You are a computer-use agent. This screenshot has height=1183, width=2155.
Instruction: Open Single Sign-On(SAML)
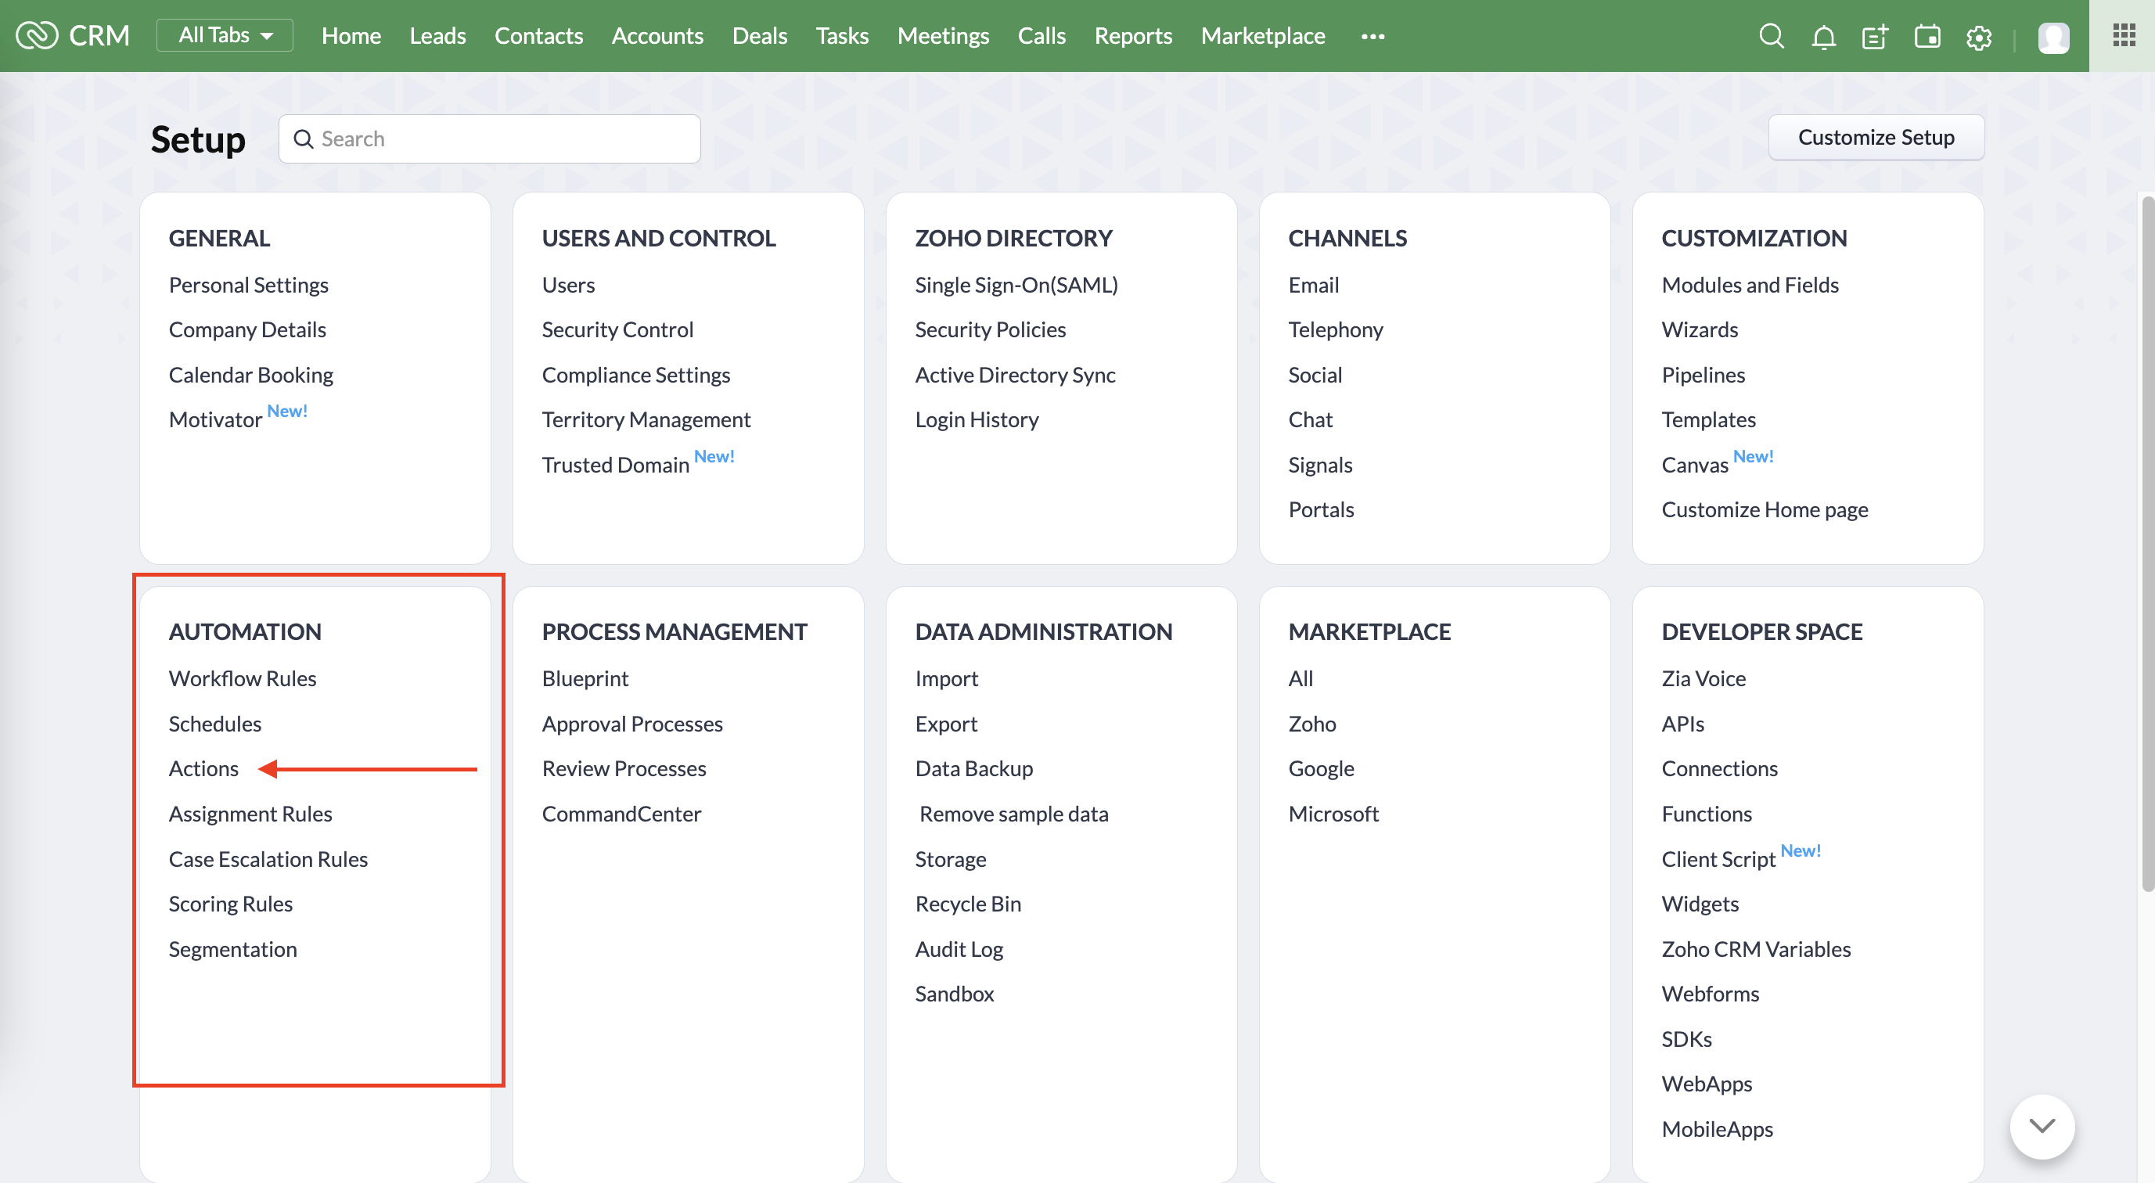1016,285
